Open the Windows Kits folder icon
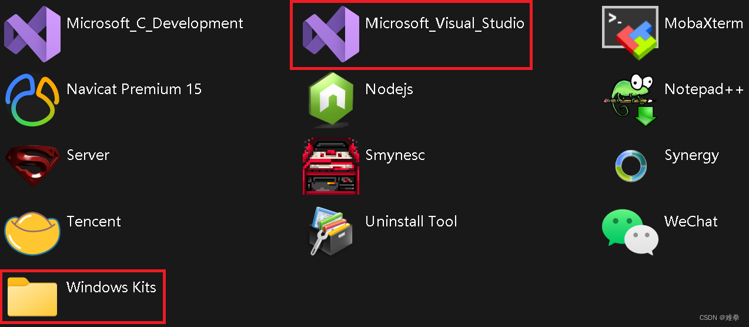Image resolution: width=749 pixels, height=327 pixels. click(x=32, y=297)
